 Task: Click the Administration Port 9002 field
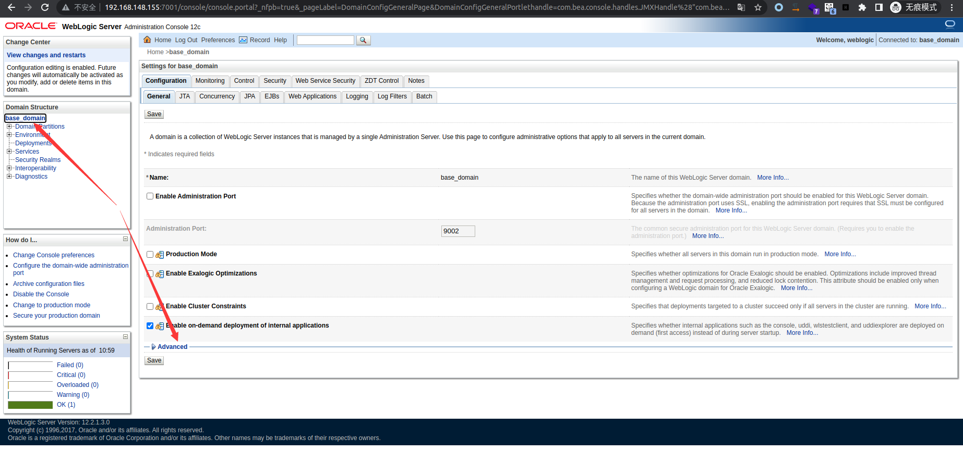pyautogui.click(x=458, y=231)
